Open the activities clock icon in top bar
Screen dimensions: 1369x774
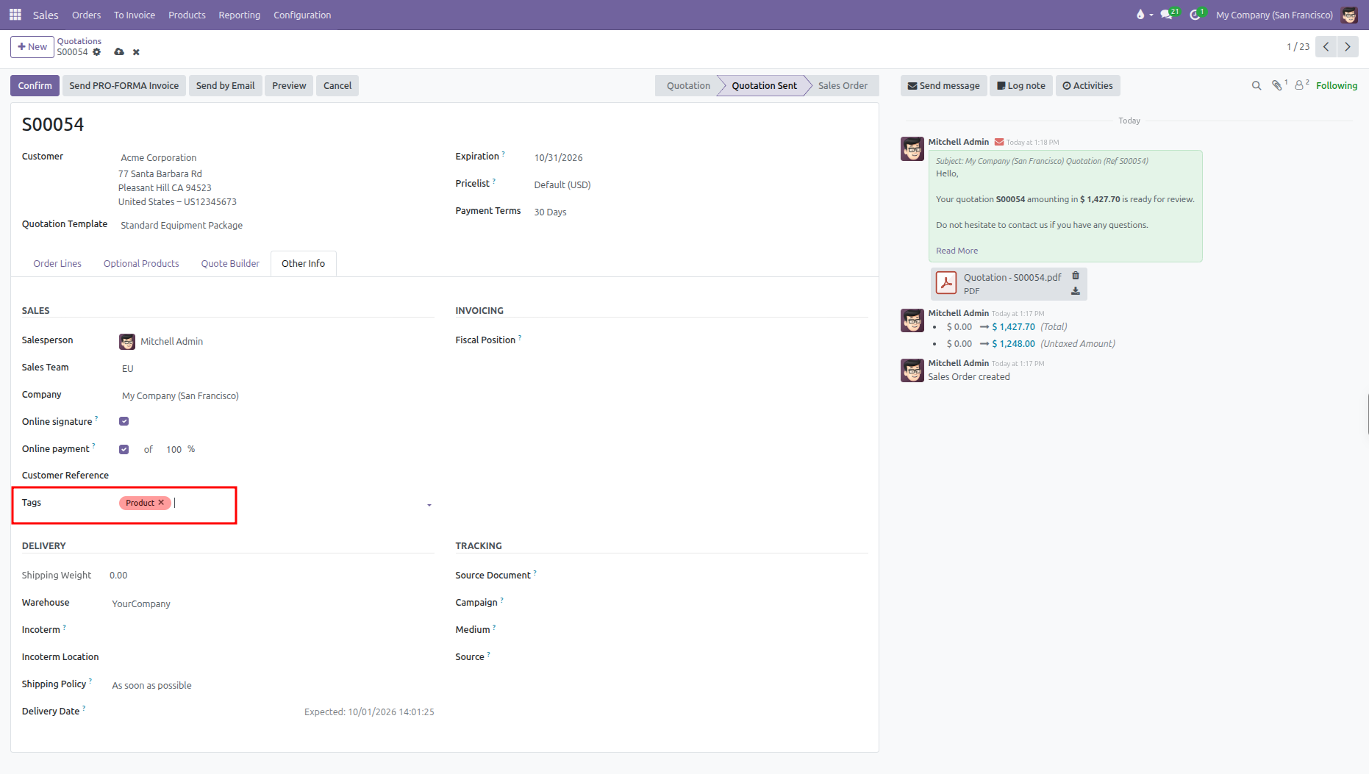point(1196,15)
